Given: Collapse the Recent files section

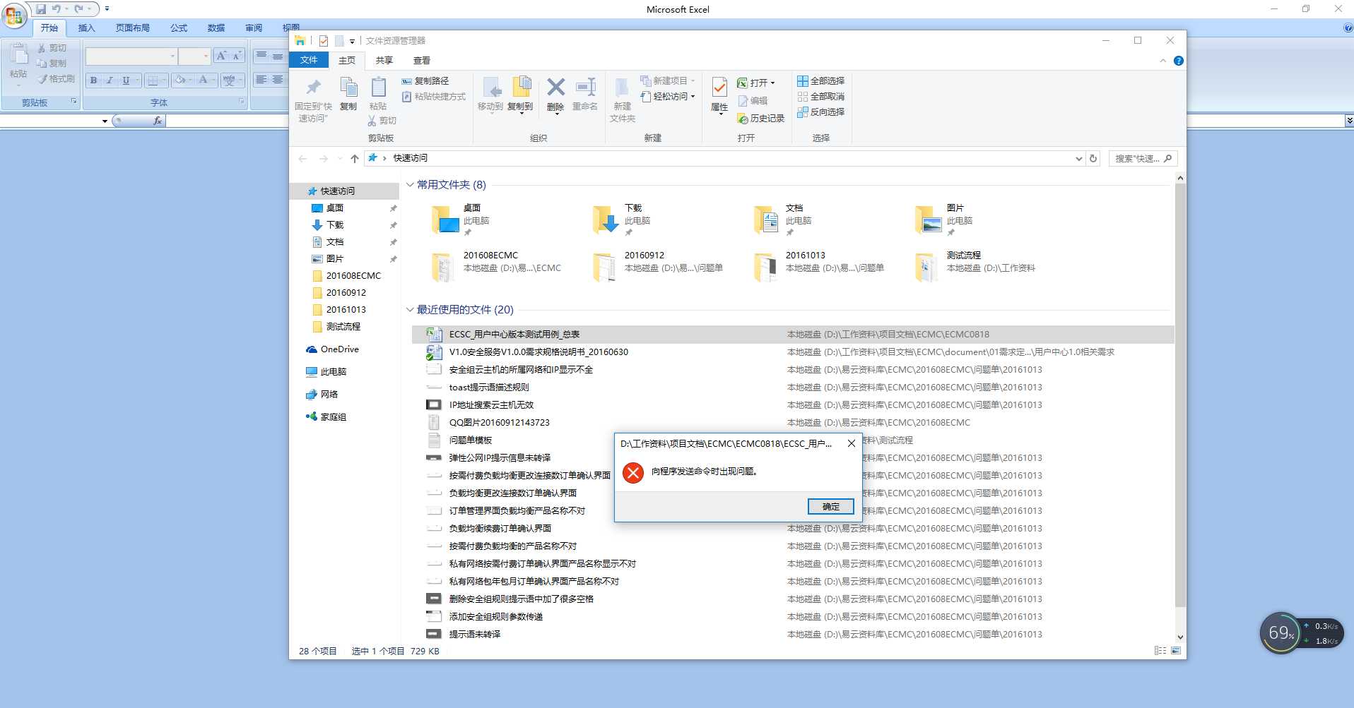Looking at the screenshot, I should (410, 310).
